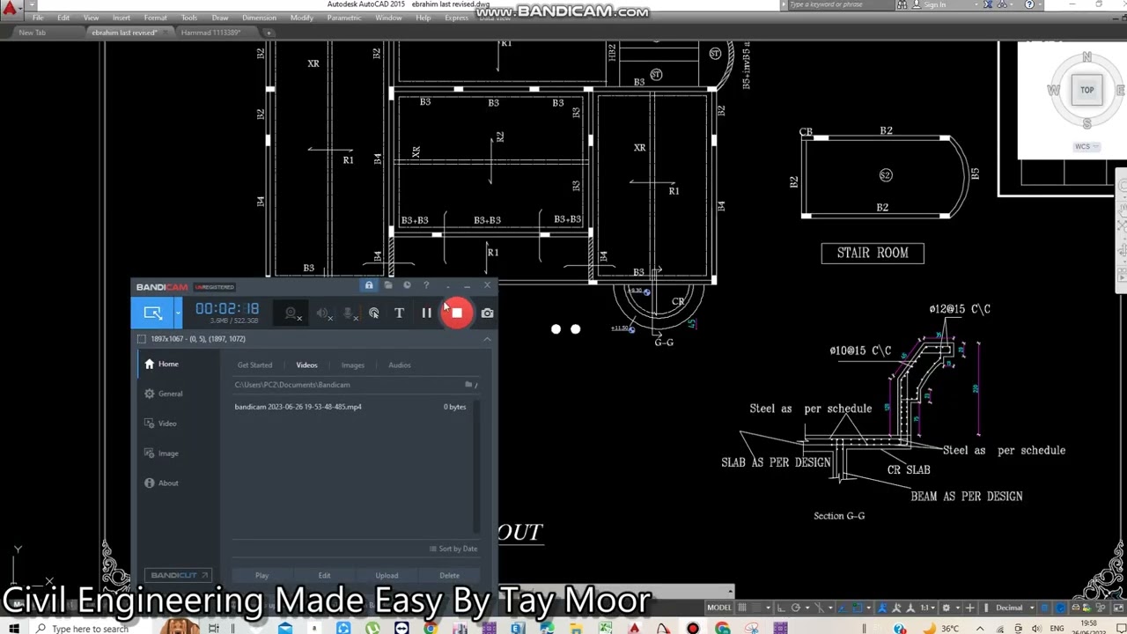Open the AutoCAD application menu A button
The image size is (1127, 634).
(11, 8)
